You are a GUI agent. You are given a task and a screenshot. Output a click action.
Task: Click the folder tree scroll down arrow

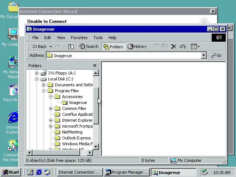pos(96,146)
